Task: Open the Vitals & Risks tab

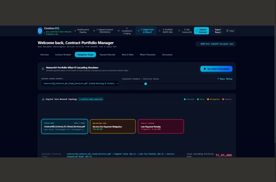Action: tap(127, 55)
